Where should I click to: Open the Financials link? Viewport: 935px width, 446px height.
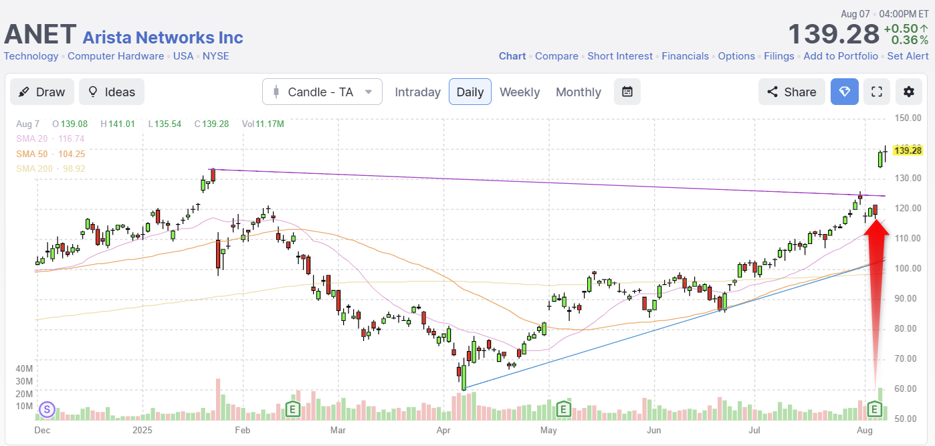pos(686,56)
